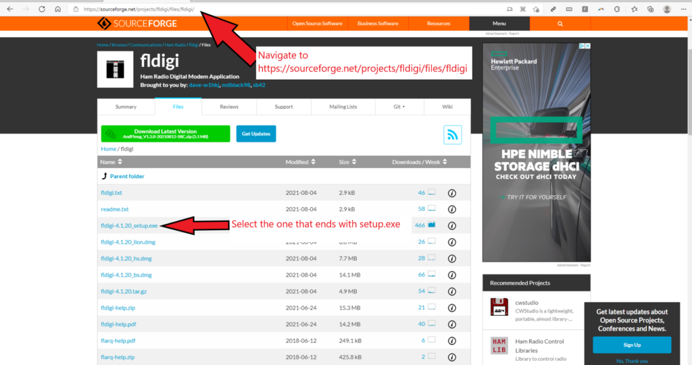
Task: Open the Support tab
Action: 284,107
